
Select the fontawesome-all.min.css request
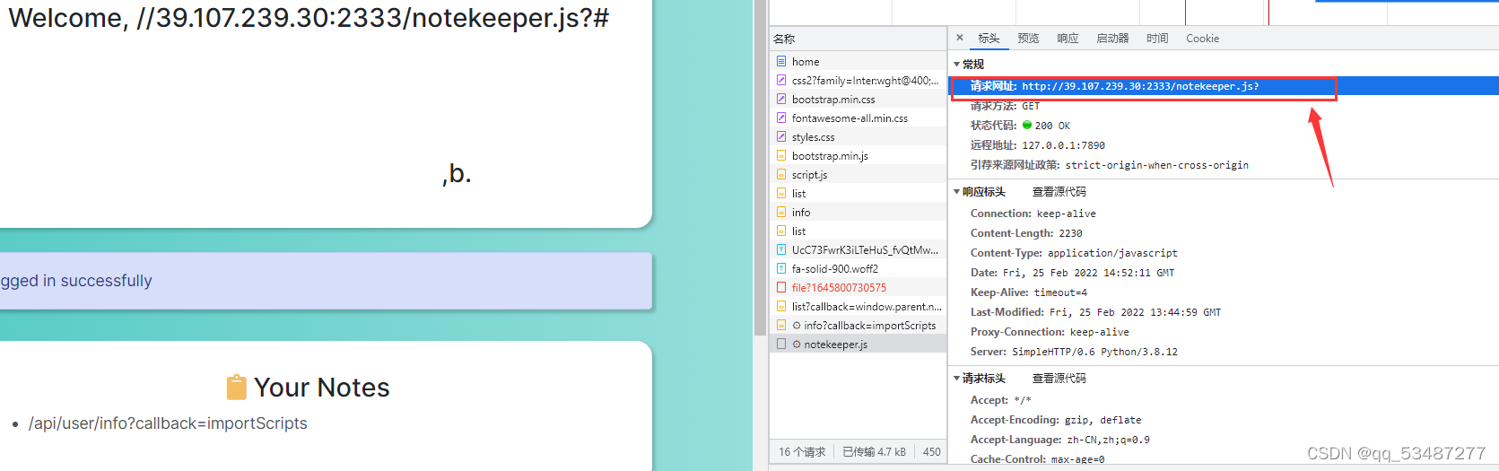coord(858,118)
